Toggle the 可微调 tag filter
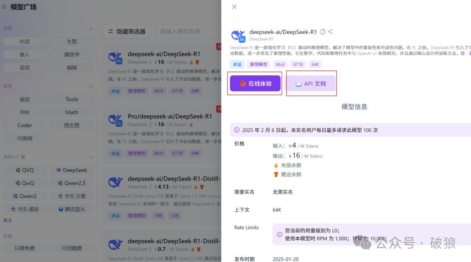 (24, 138)
